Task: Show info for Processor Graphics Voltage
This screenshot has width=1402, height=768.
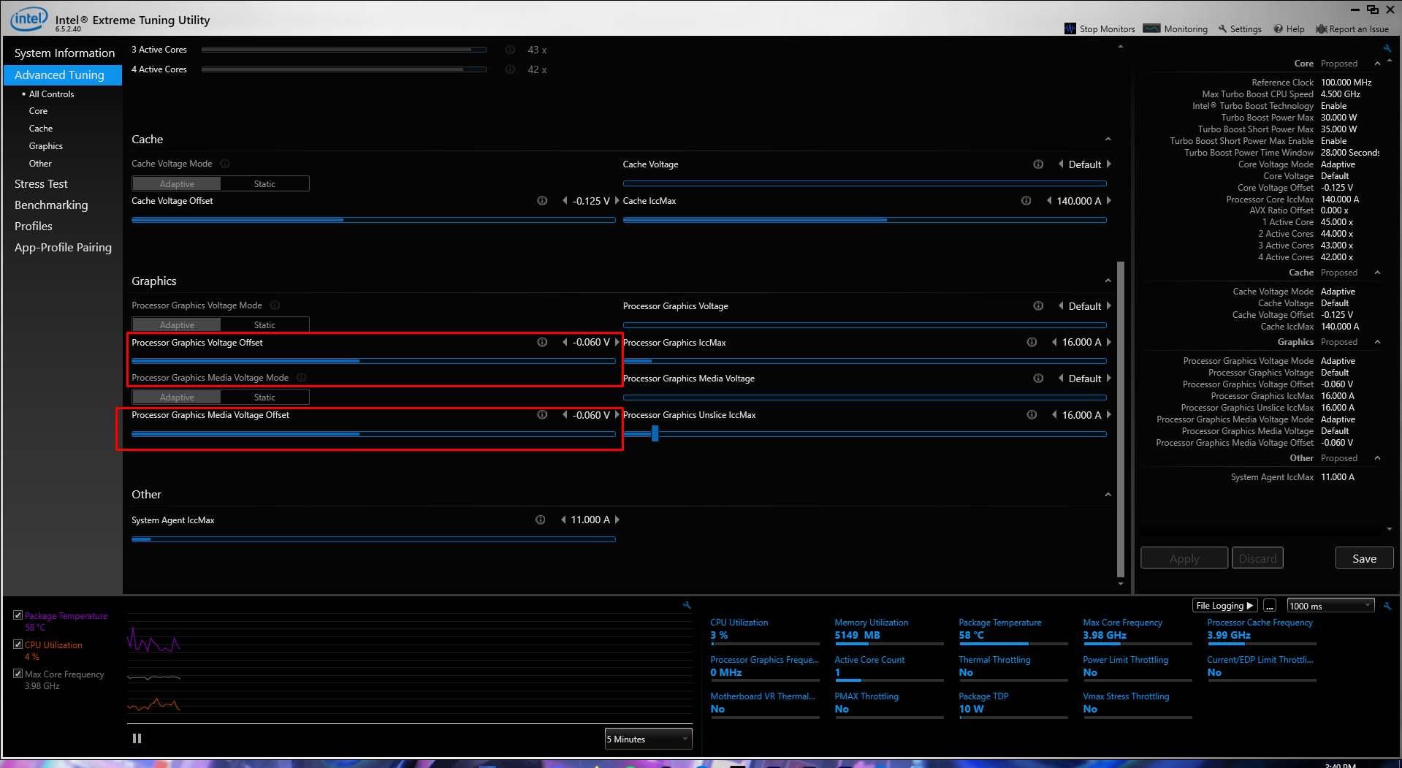Action: pyautogui.click(x=1038, y=306)
